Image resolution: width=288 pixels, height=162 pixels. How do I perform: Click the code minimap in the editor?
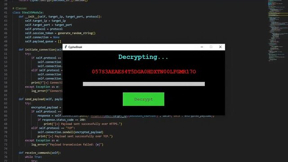(x=278, y=30)
